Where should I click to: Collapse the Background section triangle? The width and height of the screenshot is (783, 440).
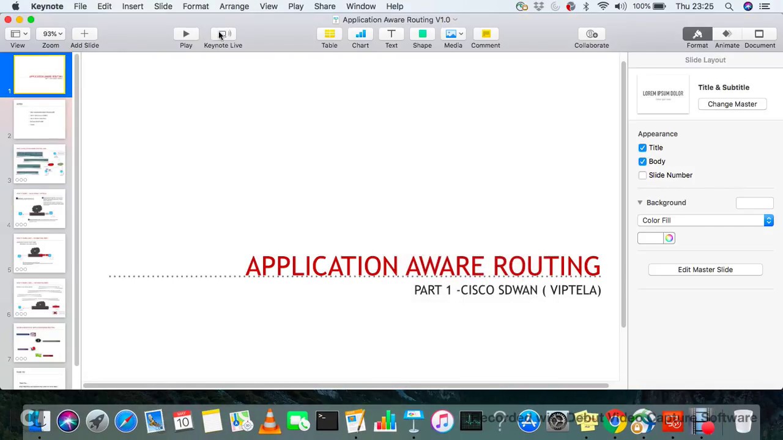click(x=640, y=202)
